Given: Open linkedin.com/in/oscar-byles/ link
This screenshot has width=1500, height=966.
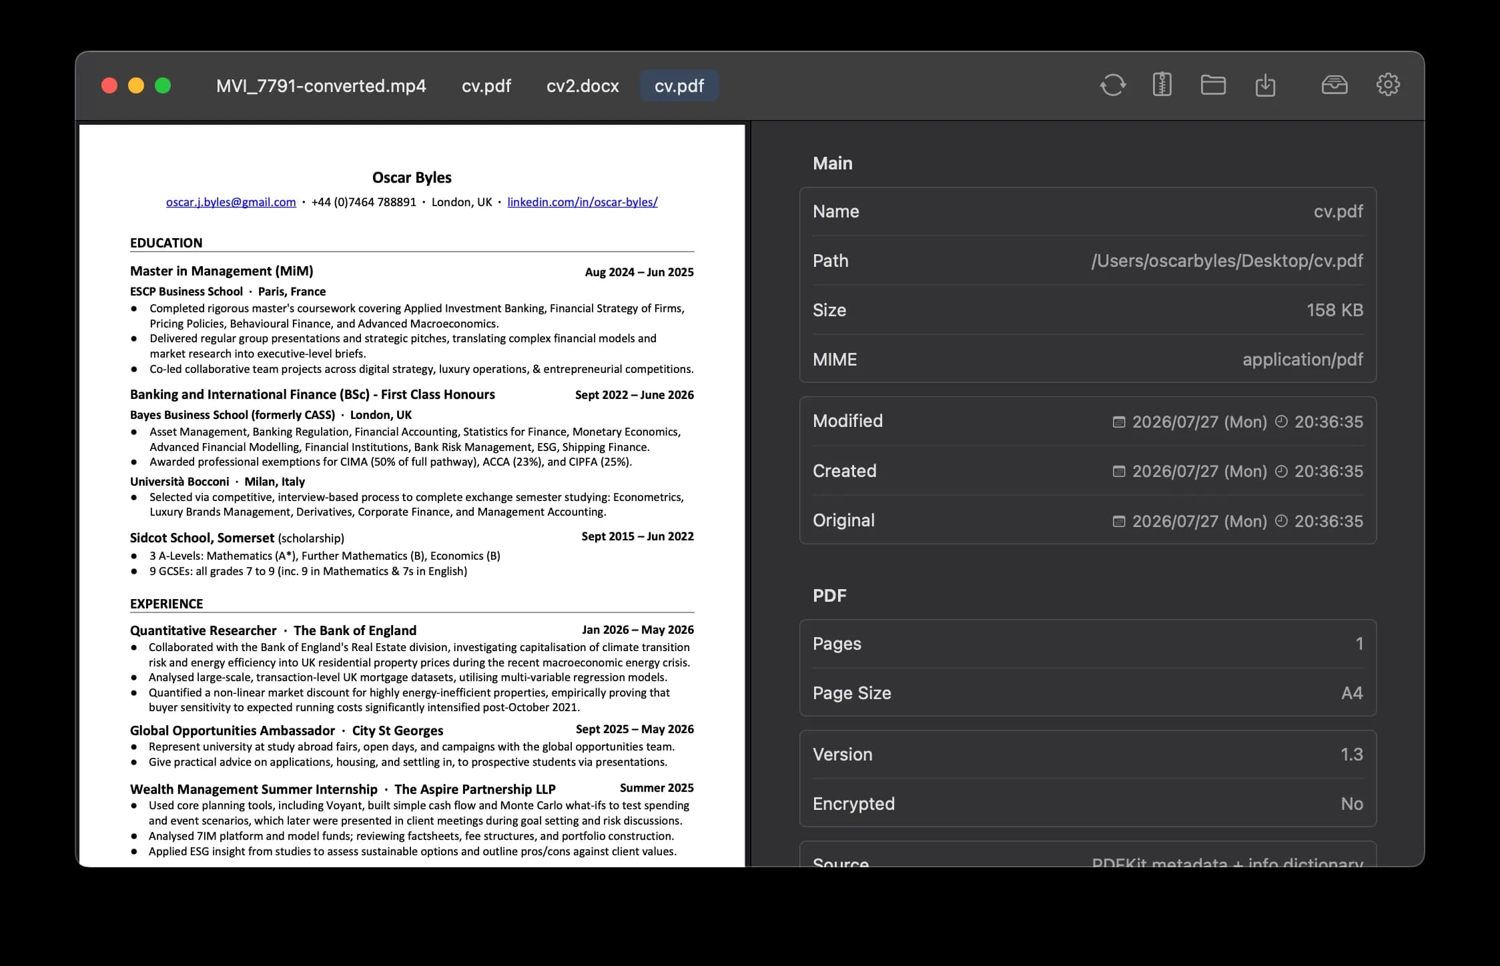Looking at the screenshot, I should tap(583, 201).
